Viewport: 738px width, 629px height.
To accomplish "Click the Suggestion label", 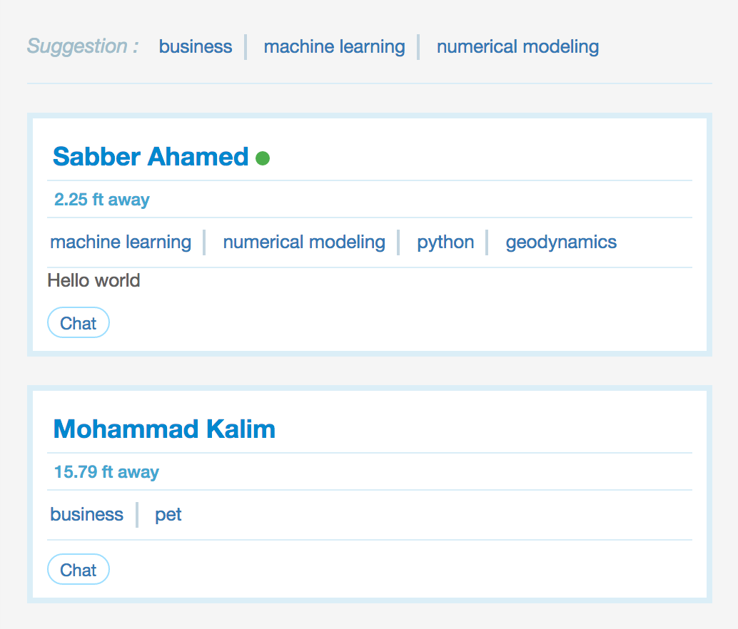I will [83, 47].
